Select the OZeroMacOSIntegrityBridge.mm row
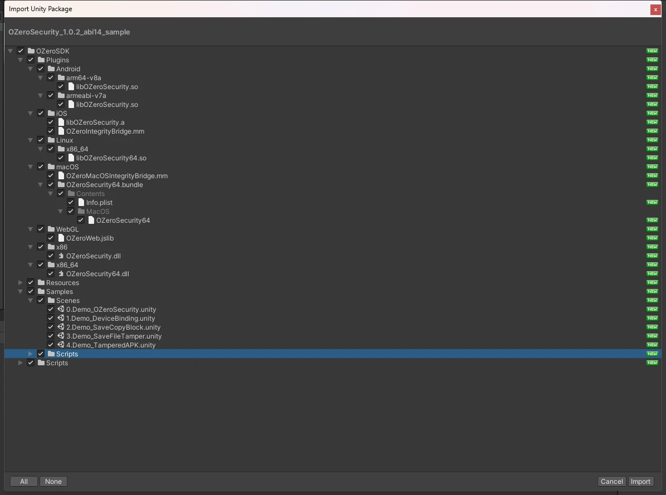The image size is (666, 495). [x=333, y=176]
